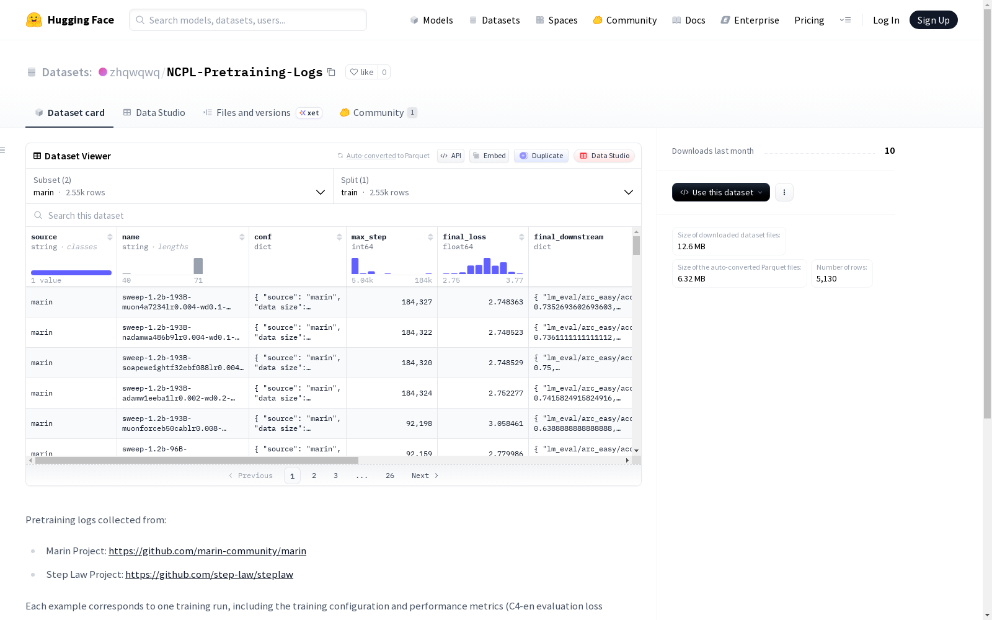Switch to the Data Studio tab
992x620 pixels.
154,112
